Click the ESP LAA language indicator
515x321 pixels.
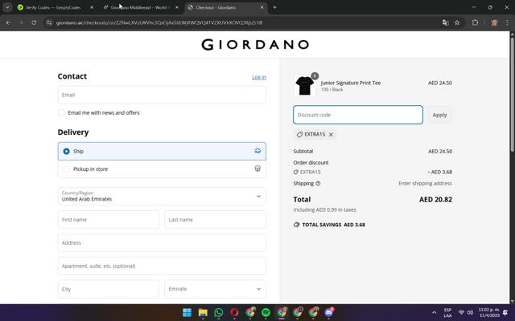(447, 312)
